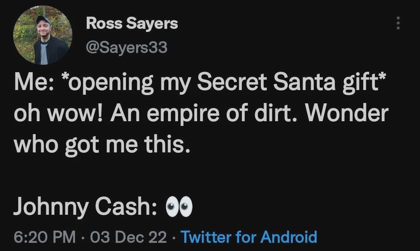
Task: Open the Ross Sayers display name link
Action: pyautogui.click(x=132, y=24)
